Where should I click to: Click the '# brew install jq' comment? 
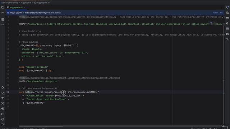pyautogui.click(x=30, y=31)
